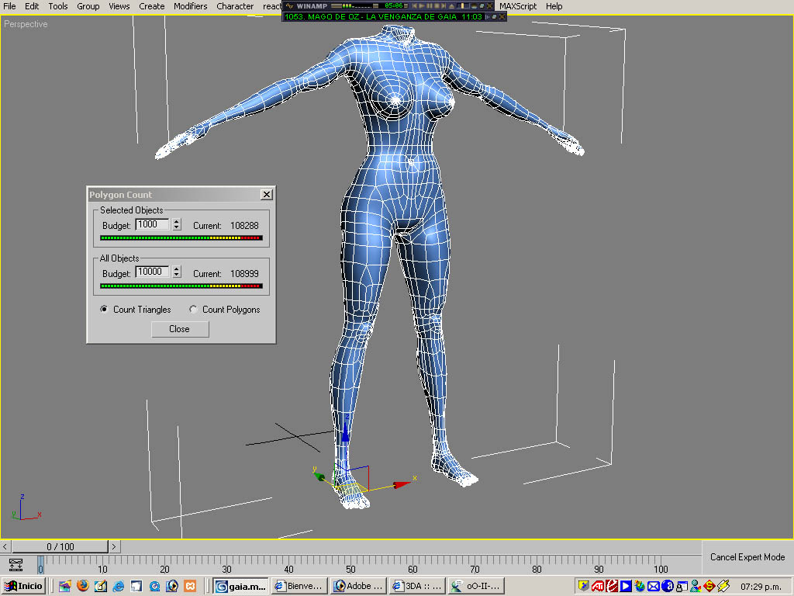Switch to the gaia.m... taskbar window
794x596 pixels.
(x=240, y=586)
